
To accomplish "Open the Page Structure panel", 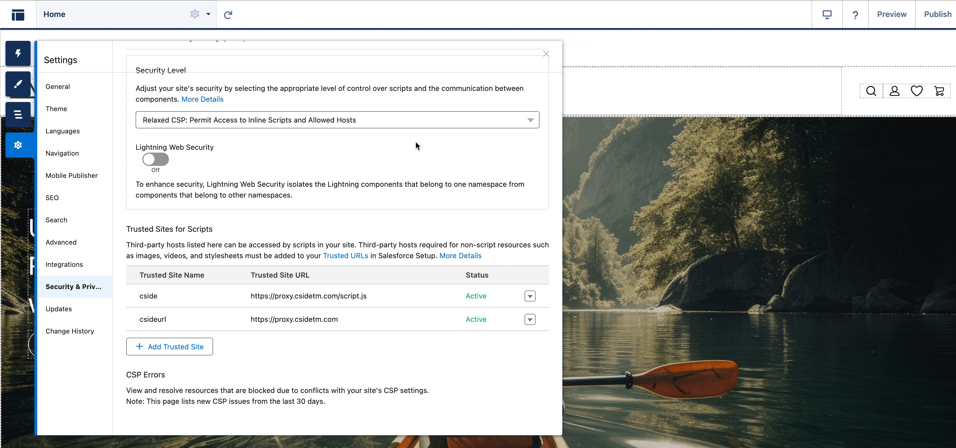I will coord(18,114).
